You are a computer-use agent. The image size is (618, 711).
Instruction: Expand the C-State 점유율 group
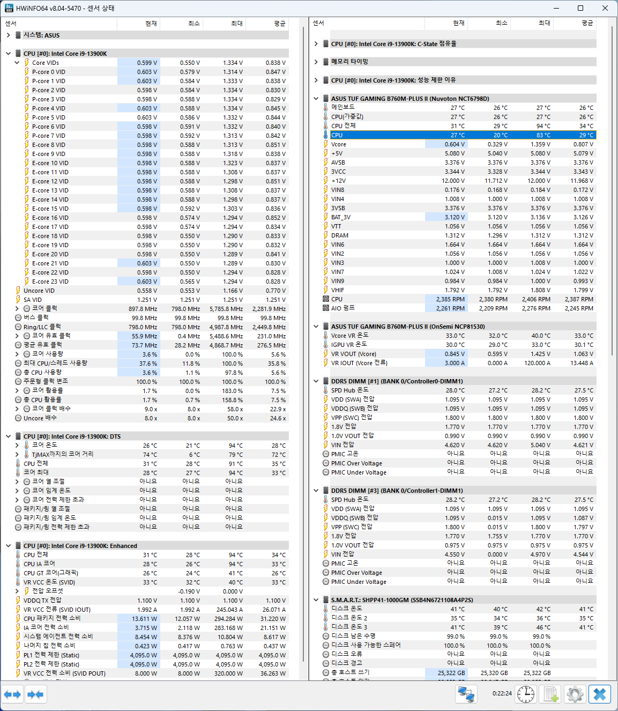tap(316, 44)
